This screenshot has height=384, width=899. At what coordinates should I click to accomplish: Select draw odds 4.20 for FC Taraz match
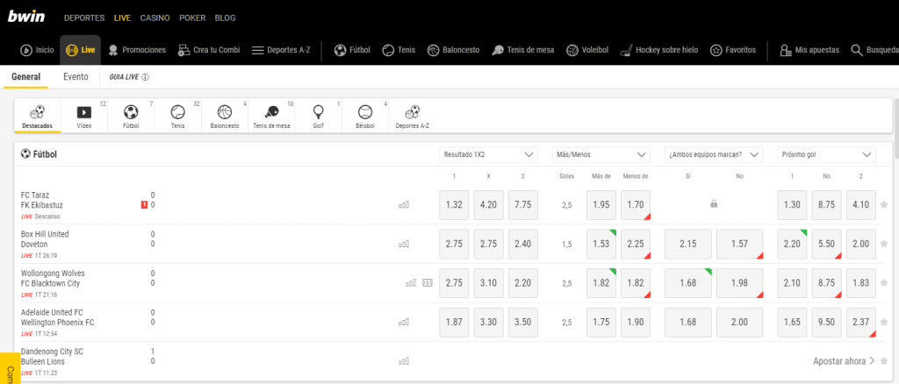[x=488, y=205]
